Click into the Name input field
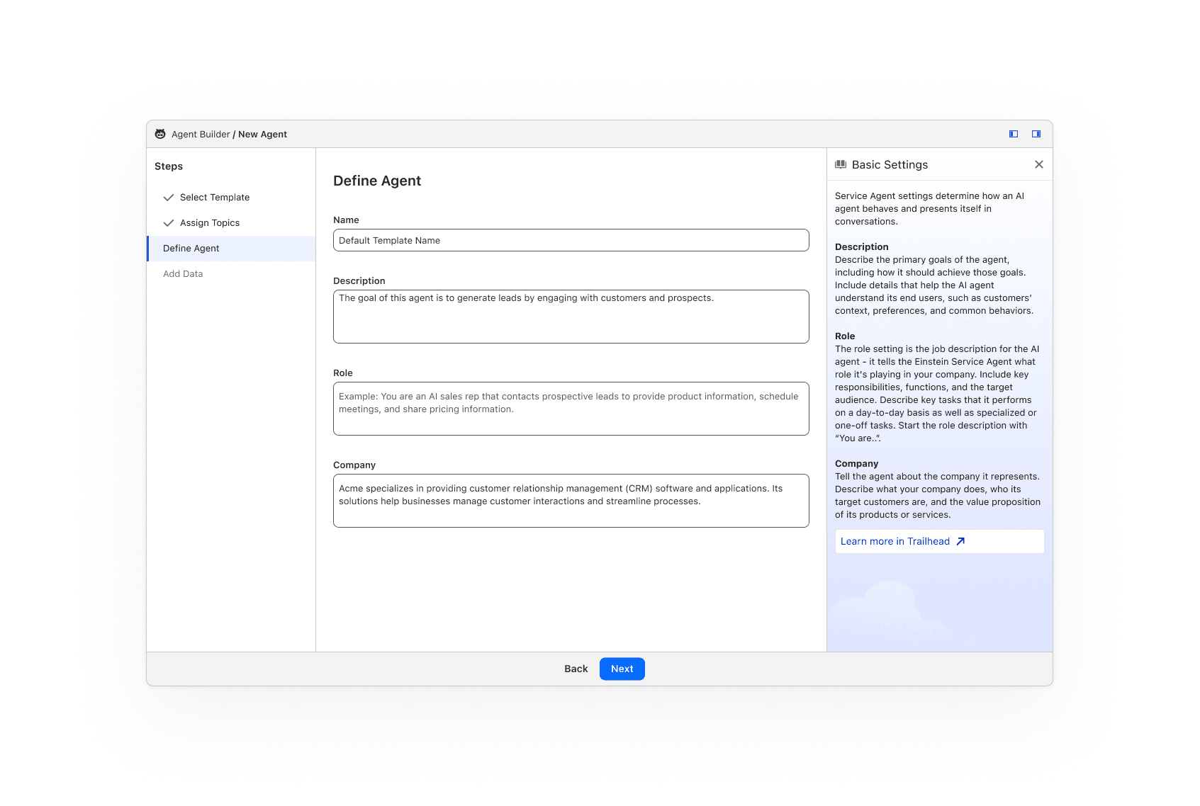The height and width of the screenshot is (806, 1200). 571,240
